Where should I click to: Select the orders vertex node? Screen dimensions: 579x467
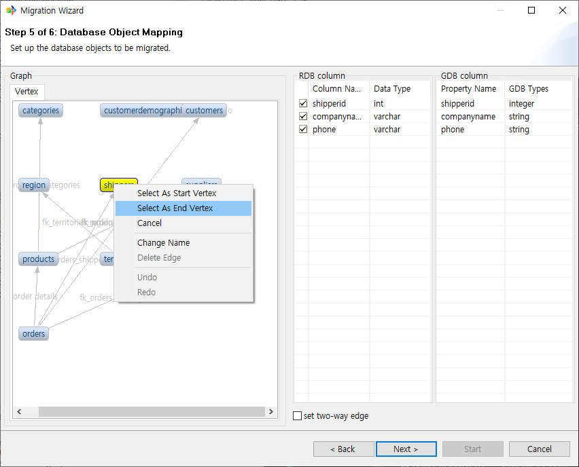pos(33,333)
